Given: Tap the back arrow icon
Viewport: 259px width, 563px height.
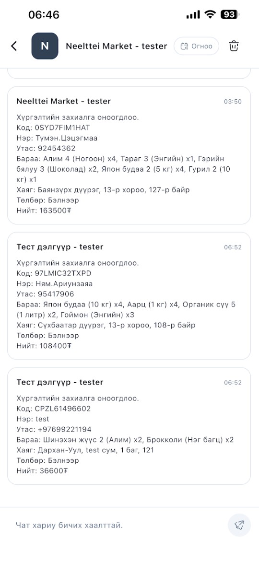Looking at the screenshot, I should (14, 46).
